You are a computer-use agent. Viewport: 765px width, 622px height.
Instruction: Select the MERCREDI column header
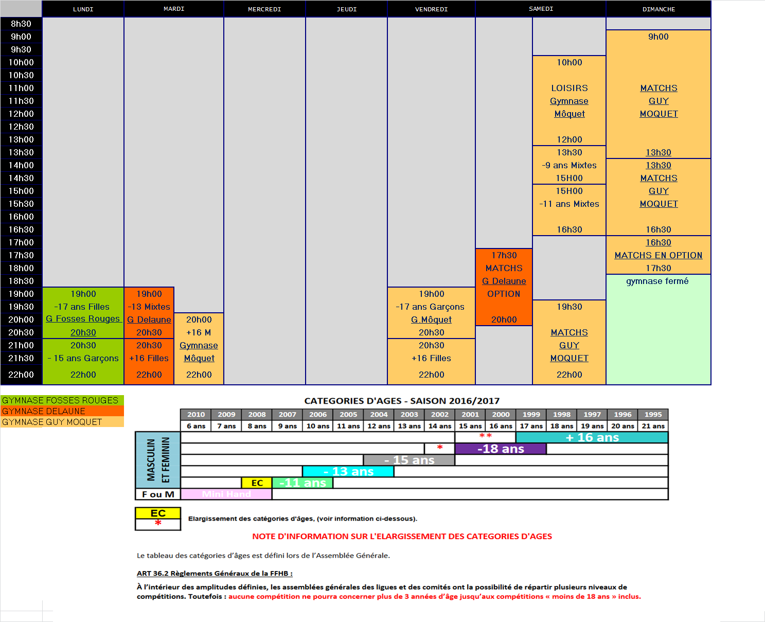pyautogui.click(x=264, y=9)
